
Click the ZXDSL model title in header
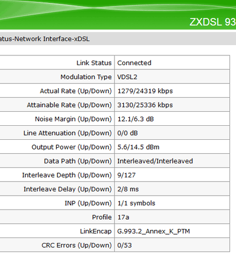[x=213, y=22]
